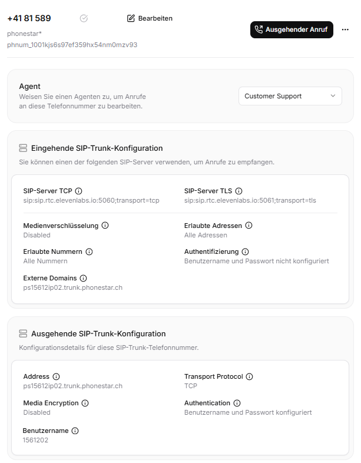Open the three-dot more options menu
Viewport: 361px width, 463px height.
pyautogui.click(x=345, y=30)
